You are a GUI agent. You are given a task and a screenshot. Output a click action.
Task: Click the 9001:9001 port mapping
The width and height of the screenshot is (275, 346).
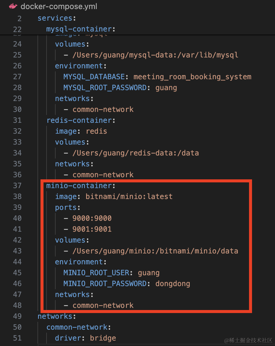92,229
